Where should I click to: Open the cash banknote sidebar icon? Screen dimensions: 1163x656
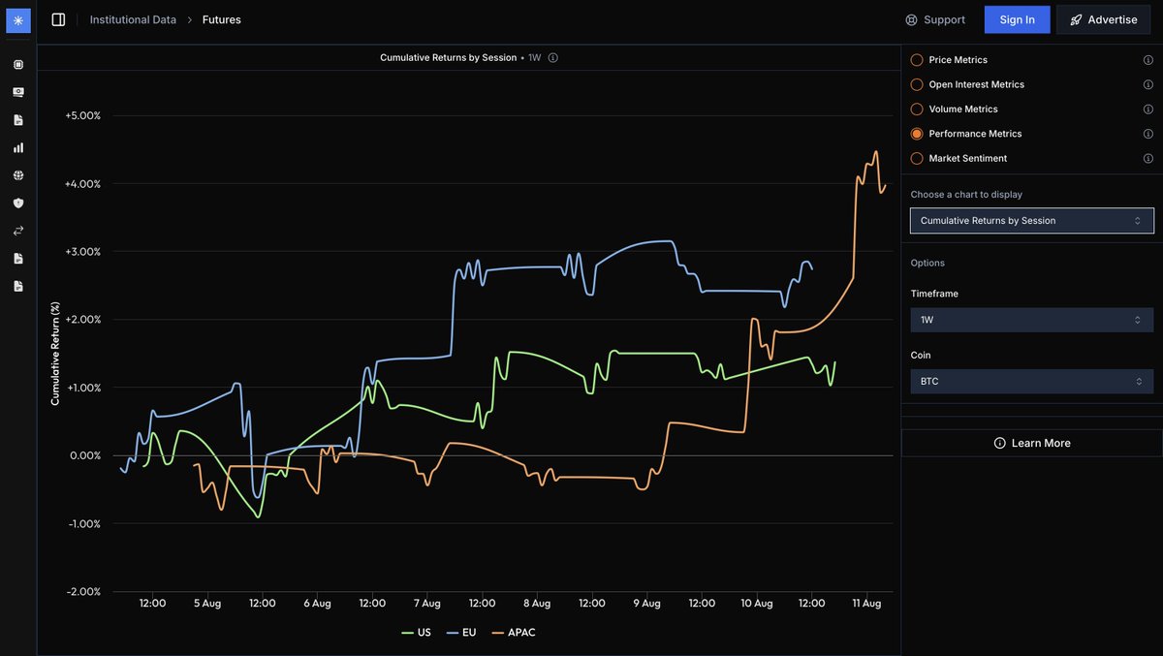pyautogui.click(x=18, y=92)
